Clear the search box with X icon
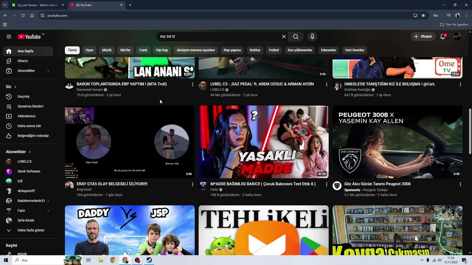The width and height of the screenshot is (472, 265). pos(284,36)
